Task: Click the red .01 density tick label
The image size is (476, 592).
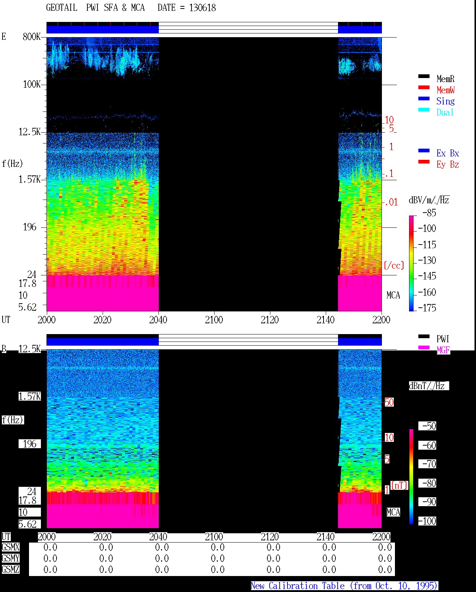Action: click(391, 203)
